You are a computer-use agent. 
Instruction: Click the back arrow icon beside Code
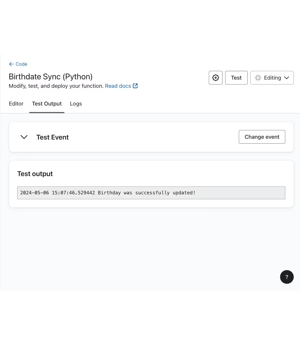[11, 64]
